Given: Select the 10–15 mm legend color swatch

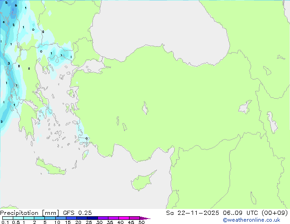Looking at the screenshot, I should (60, 218).
